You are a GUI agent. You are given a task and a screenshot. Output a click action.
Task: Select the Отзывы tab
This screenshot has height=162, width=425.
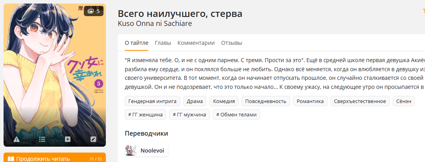(231, 43)
